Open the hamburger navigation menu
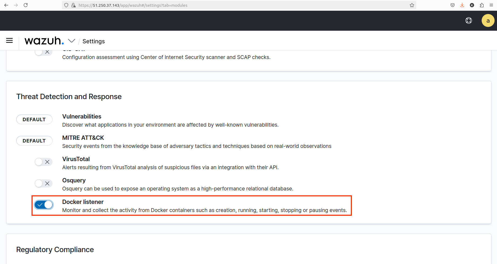This screenshot has width=497, height=264. pyautogui.click(x=9, y=40)
